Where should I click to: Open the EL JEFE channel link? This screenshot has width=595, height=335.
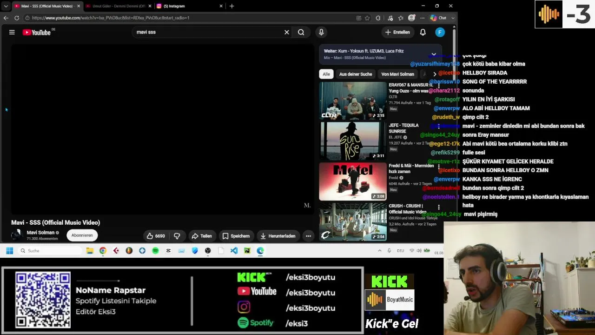(x=396, y=137)
